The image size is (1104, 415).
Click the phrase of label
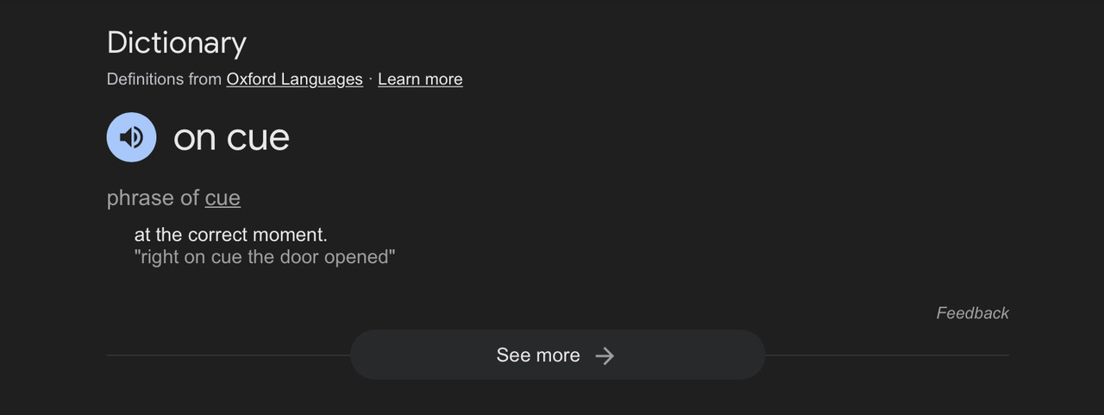153,198
